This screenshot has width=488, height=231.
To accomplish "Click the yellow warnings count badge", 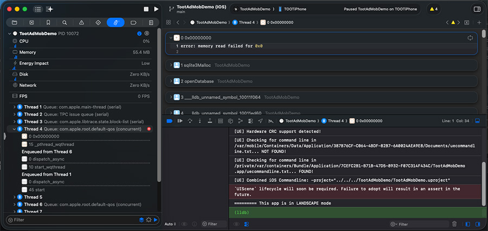I will [x=434, y=9].
